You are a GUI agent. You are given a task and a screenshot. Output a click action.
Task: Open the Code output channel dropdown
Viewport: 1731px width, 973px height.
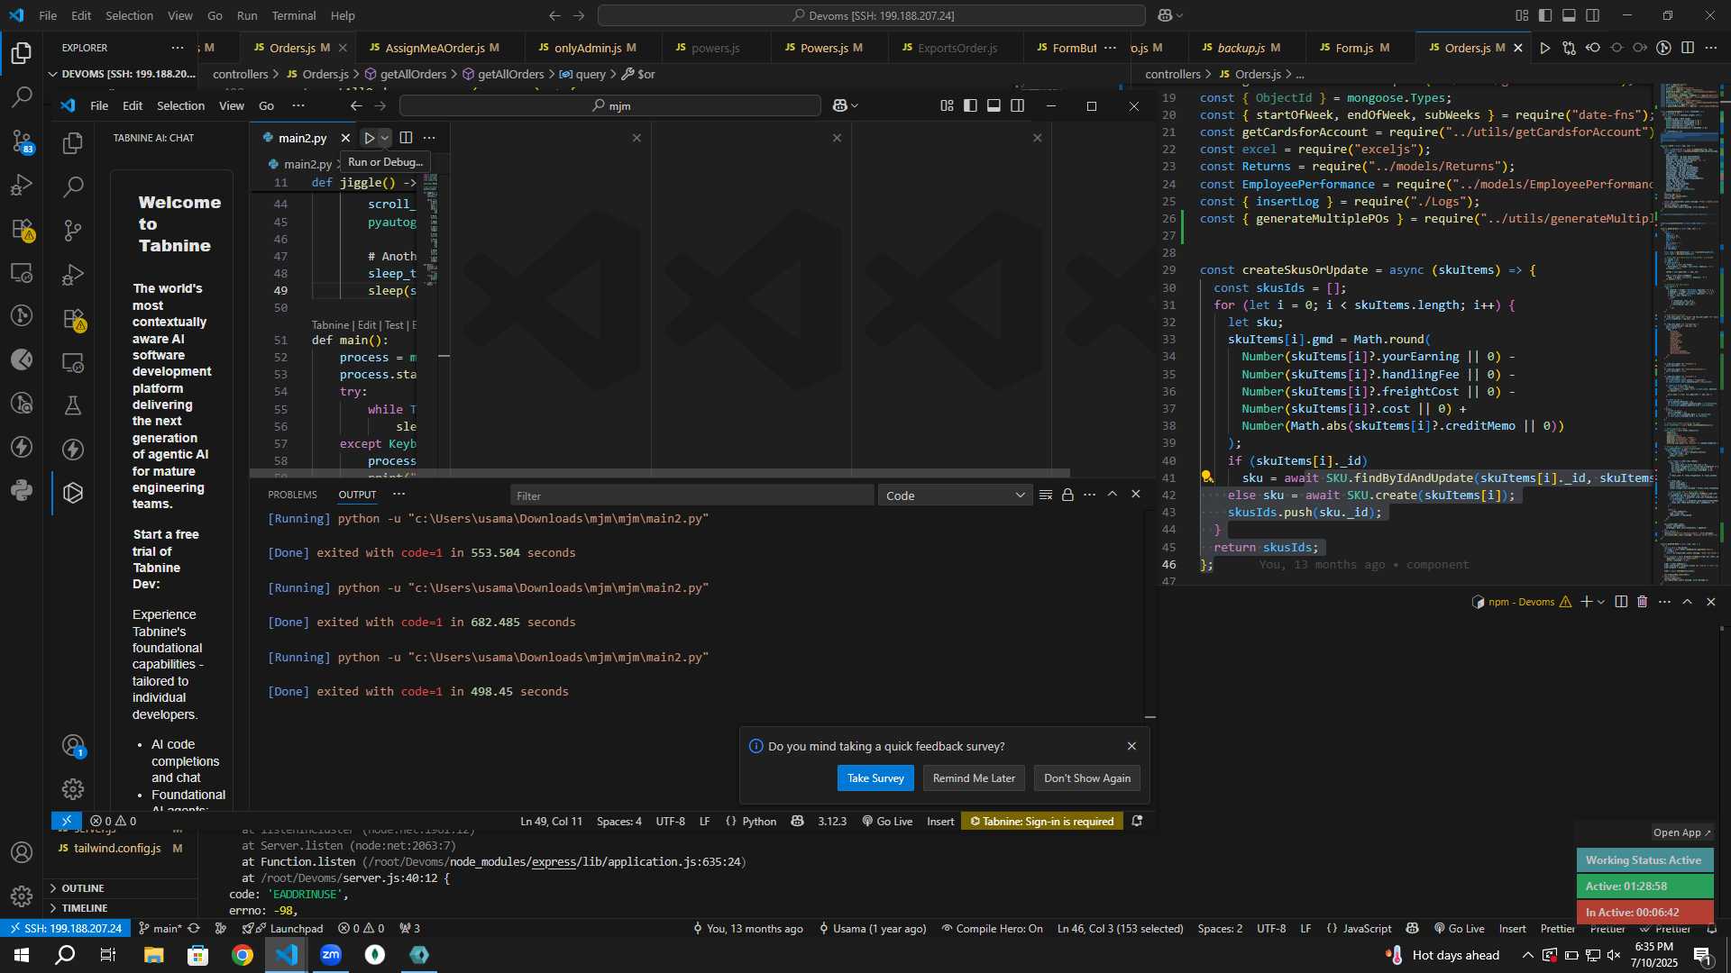(x=955, y=496)
